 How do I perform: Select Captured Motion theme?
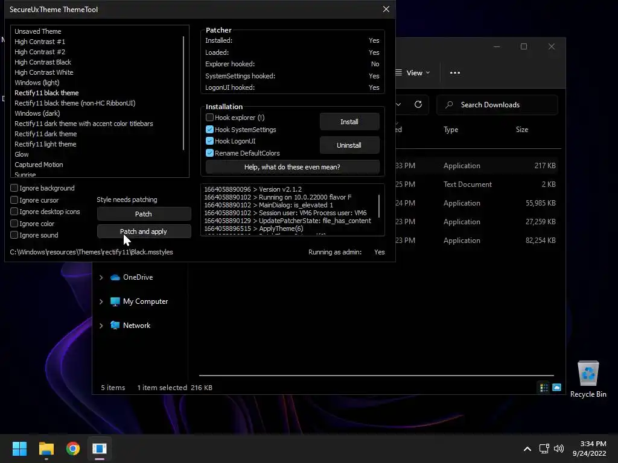39,165
